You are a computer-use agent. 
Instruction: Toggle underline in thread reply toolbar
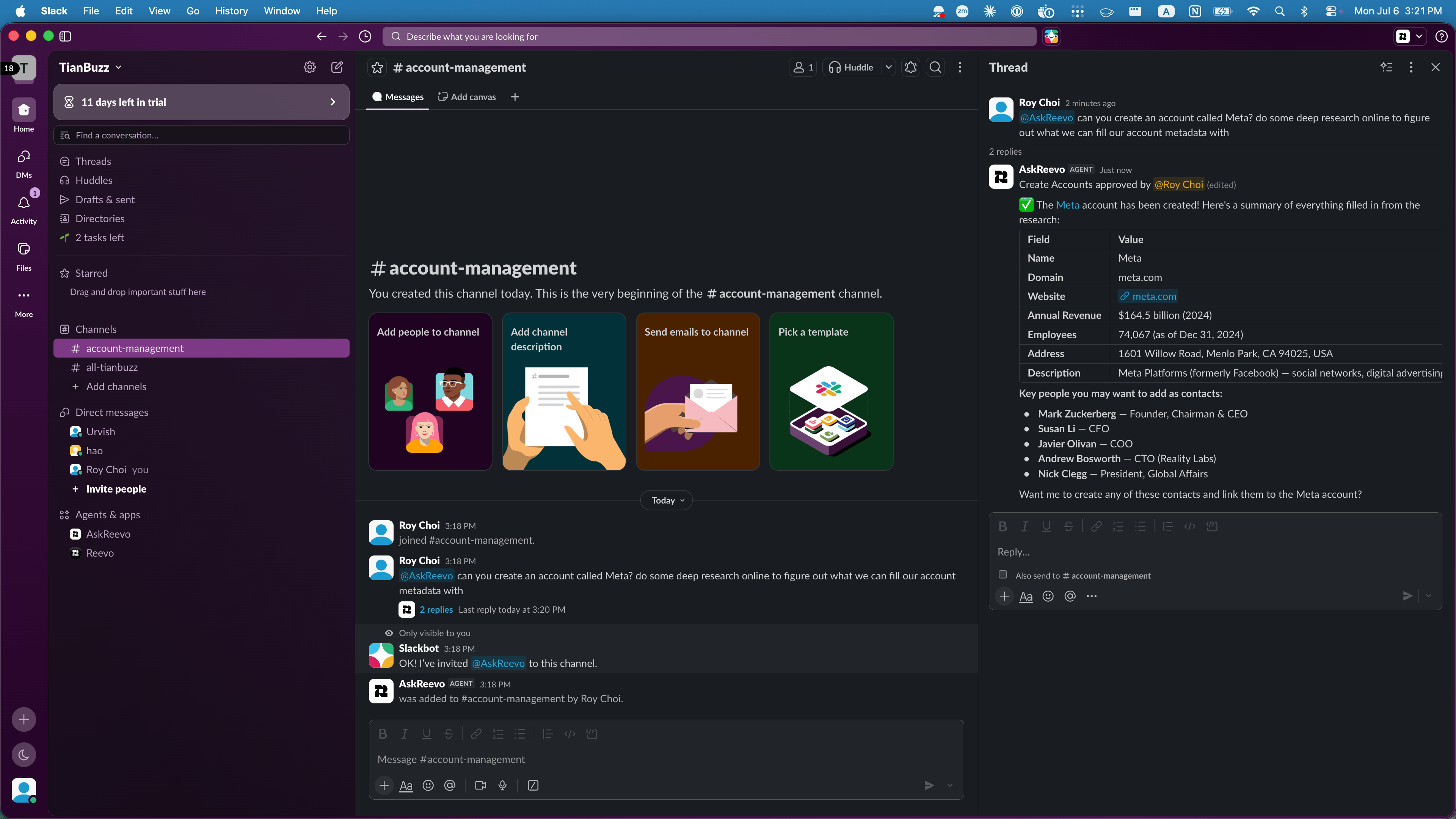1046,526
